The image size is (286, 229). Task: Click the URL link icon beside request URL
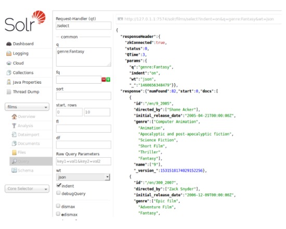coord(120,19)
